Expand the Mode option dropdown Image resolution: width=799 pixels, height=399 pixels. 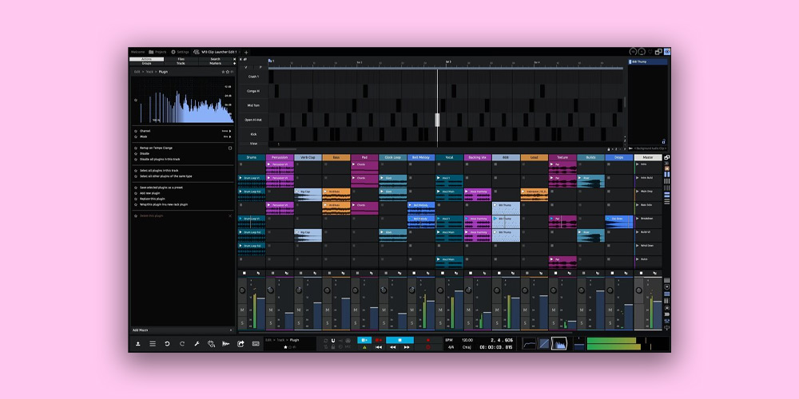point(231,136)
